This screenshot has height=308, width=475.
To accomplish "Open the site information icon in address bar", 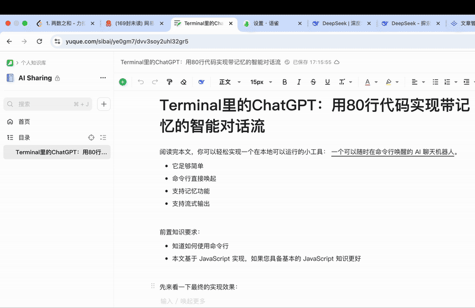I will tap(57, 41).
